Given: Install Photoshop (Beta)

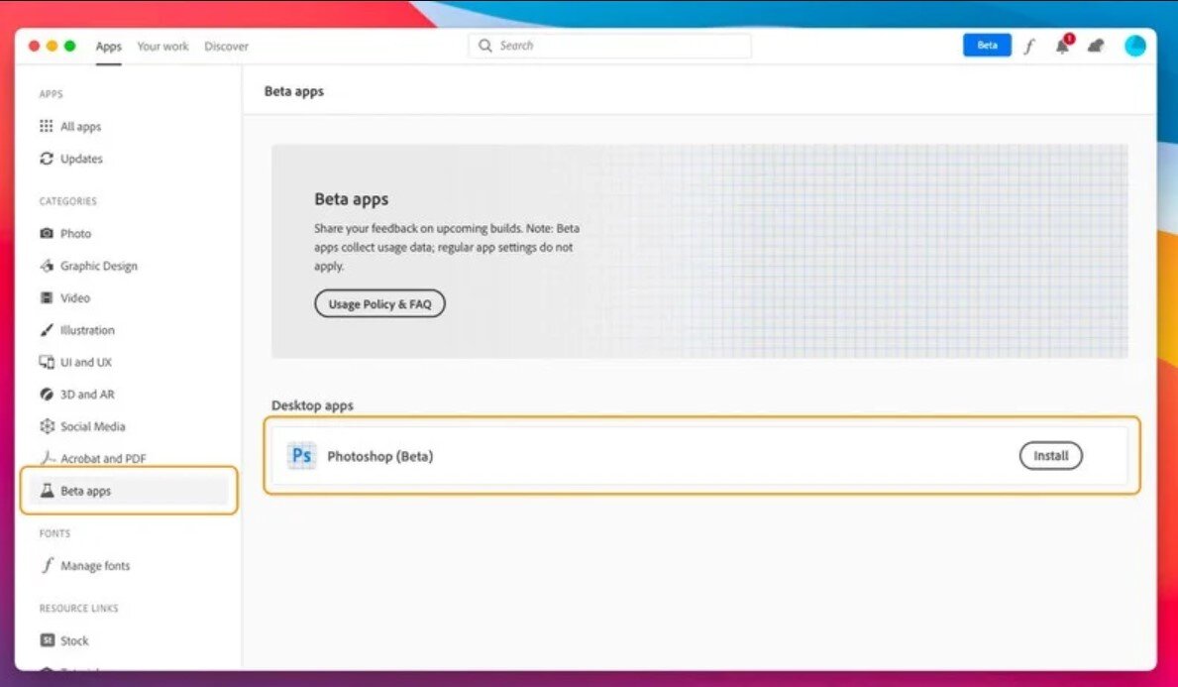Looking at the screenshot, I should 1050,455.
